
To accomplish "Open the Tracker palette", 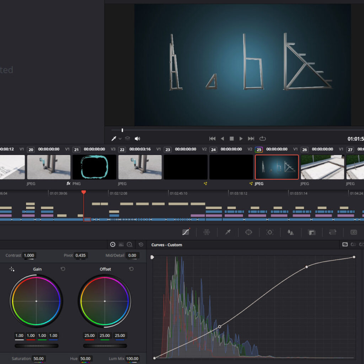I will pyautogui.click(x=270, y=232).
